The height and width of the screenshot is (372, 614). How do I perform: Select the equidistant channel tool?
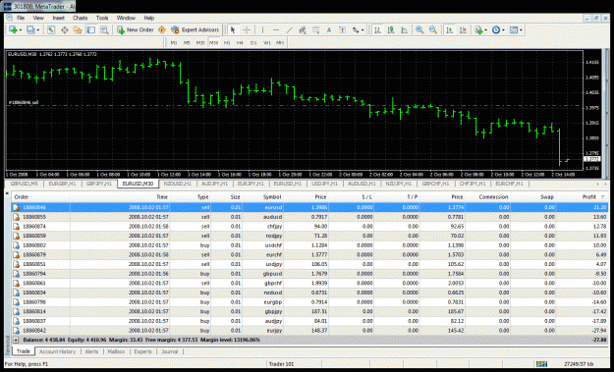point(303,29)
